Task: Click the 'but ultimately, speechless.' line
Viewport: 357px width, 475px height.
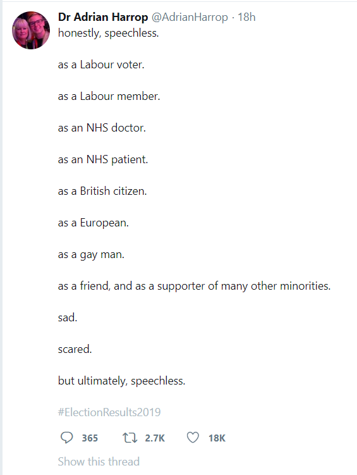Action: coord(121,381)
